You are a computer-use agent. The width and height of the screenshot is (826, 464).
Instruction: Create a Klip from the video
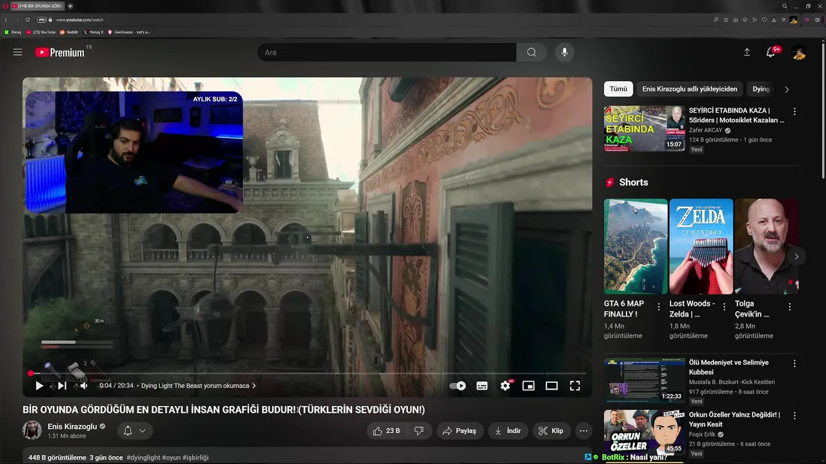pos(551,431)
